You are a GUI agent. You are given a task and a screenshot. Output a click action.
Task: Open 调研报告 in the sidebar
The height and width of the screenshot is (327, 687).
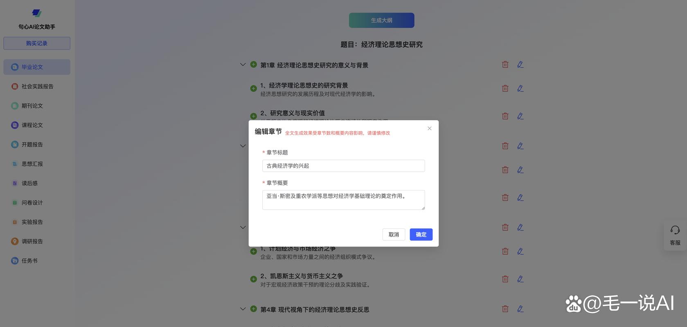[x=37, y=242]
